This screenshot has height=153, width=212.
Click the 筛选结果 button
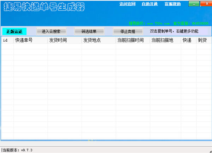90,31
